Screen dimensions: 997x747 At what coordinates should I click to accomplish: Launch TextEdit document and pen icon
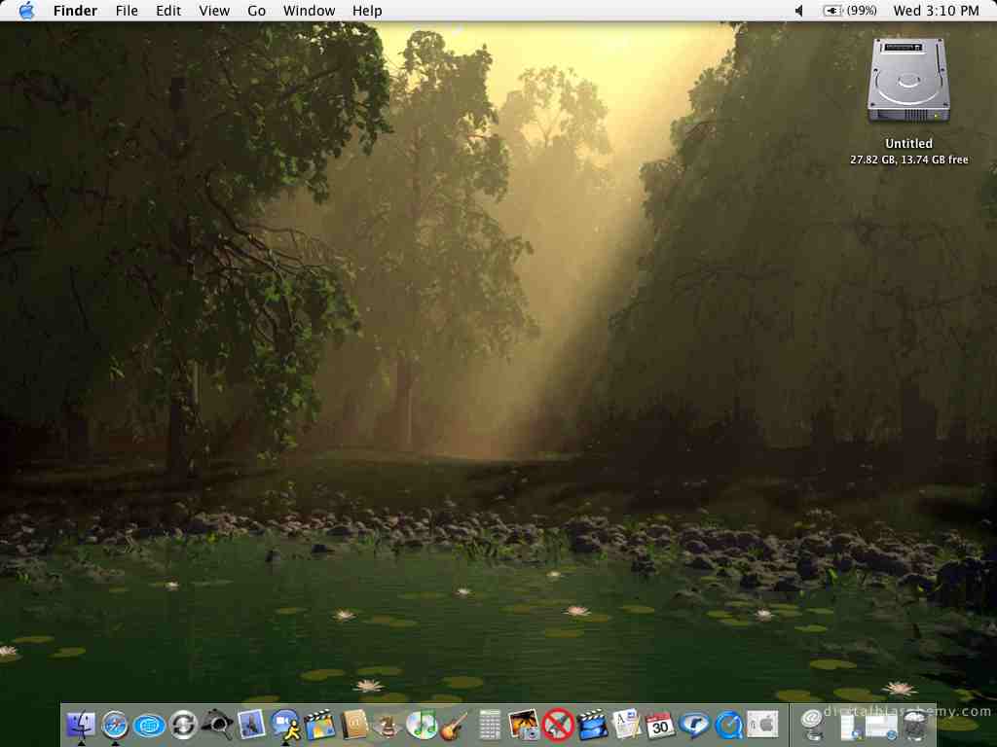pos(626,725)
